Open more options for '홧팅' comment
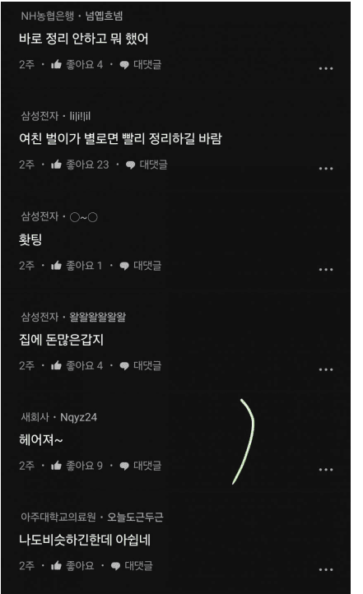This screenshot has height=594, width=363. (326, 269)
